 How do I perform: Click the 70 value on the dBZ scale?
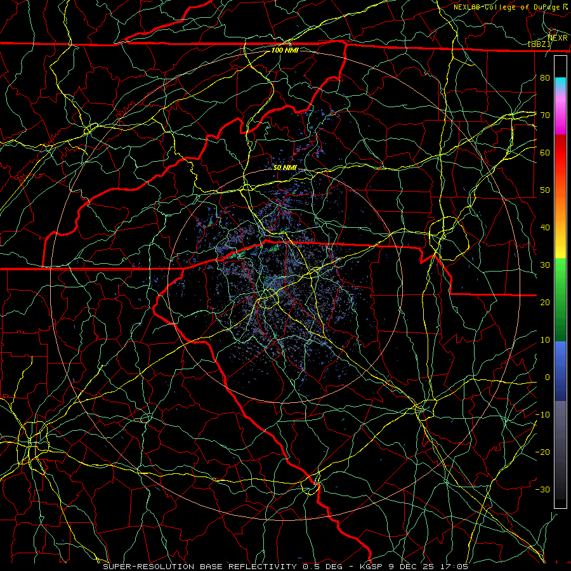coord(545,115)
